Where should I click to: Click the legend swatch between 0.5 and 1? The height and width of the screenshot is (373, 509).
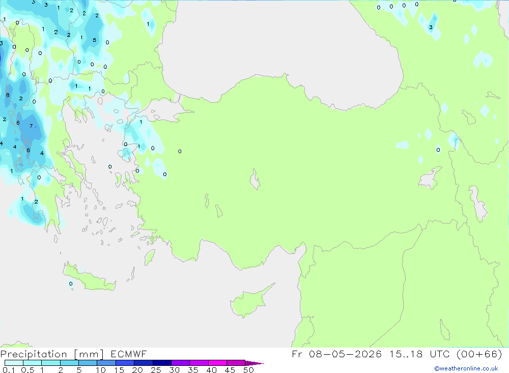(x=33, y=363)
